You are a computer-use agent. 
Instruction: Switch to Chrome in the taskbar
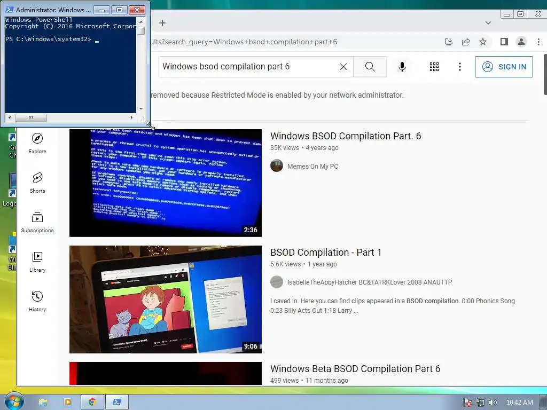[x=92, y=402]
